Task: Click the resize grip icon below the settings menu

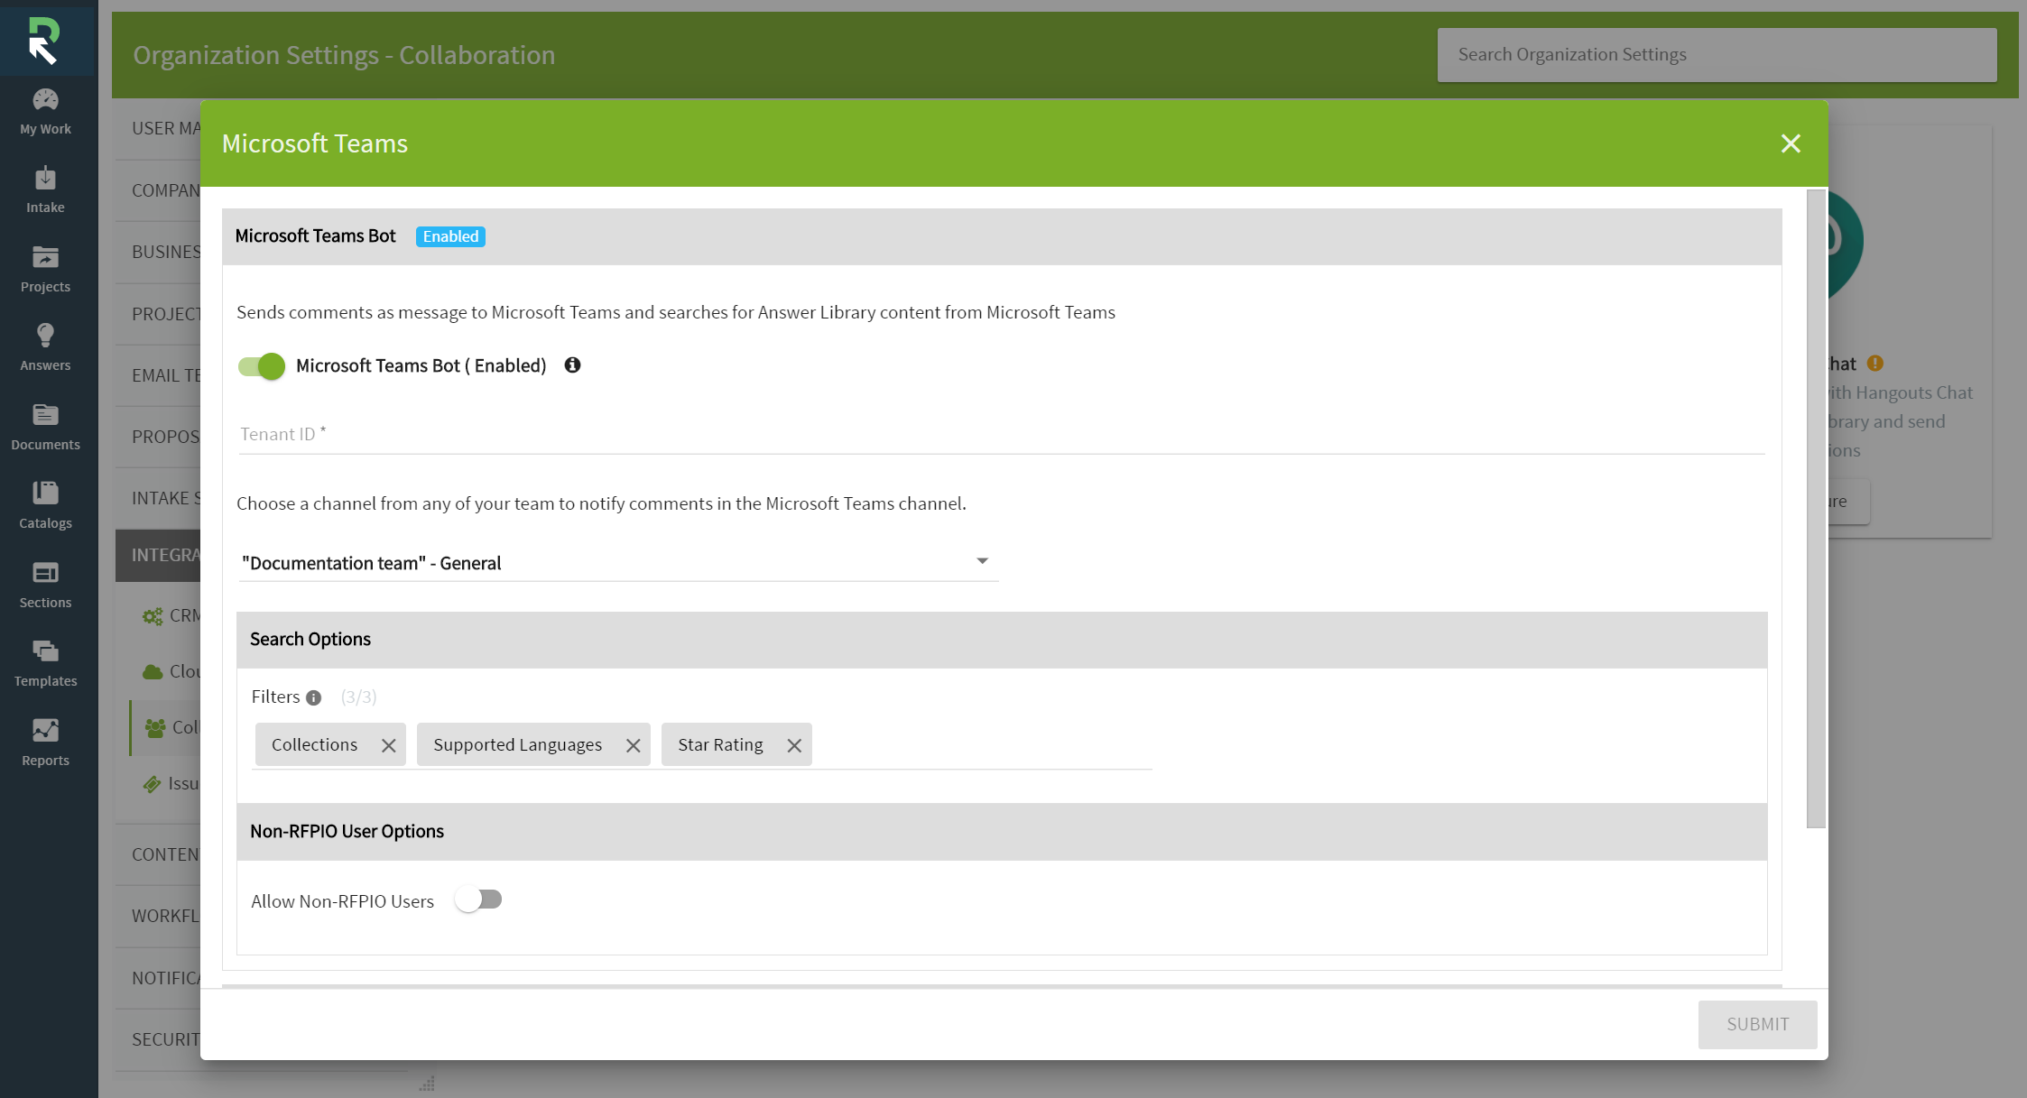Action: 427,1084
